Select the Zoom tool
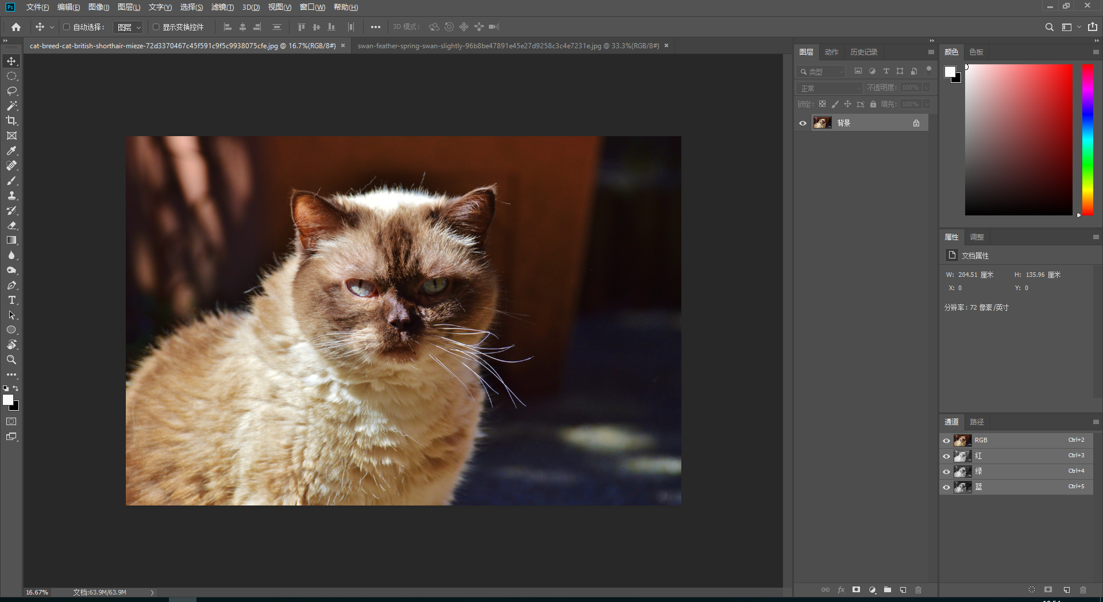This screenshot has height=602, width=1103. (x=11, y=360)
